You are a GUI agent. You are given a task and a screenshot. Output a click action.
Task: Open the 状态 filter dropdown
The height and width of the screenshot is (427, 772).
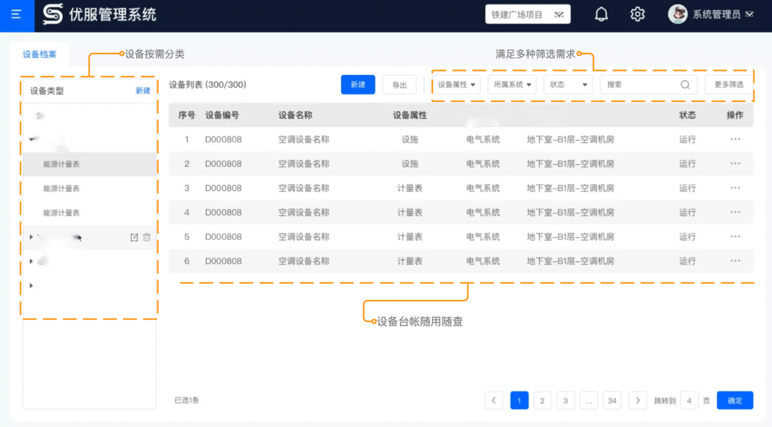point(568,84)
